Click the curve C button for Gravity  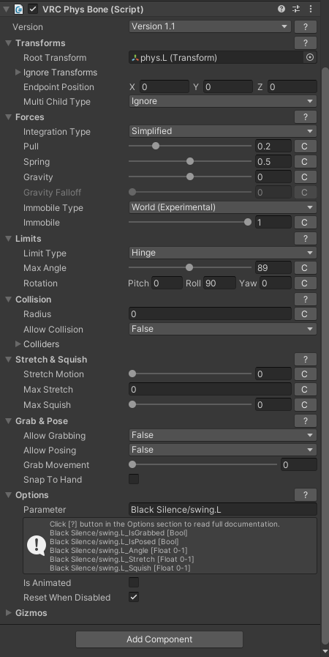(x=305, y=177)
